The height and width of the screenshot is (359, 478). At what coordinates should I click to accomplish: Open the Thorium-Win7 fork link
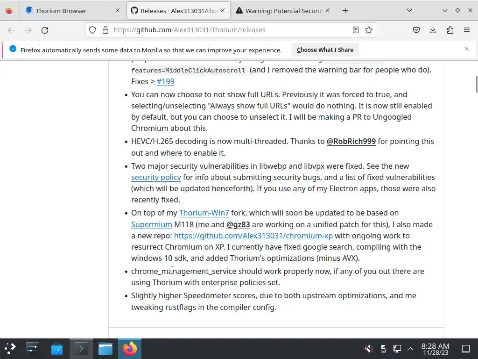click(x=204, y=213)
